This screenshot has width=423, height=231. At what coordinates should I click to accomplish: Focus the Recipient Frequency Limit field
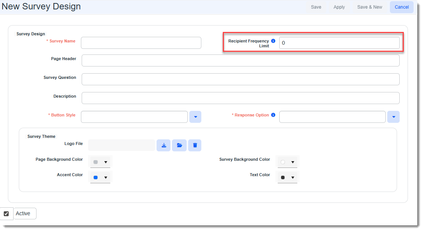pos(339,43)
